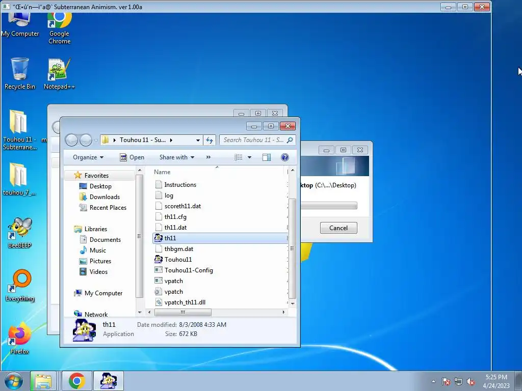Select the log file
This screenshot has height=391, width=522.
[169, 195]
